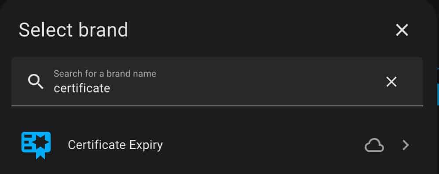Click the typed word certificate
439x174 pixels.
coord(82,88)
